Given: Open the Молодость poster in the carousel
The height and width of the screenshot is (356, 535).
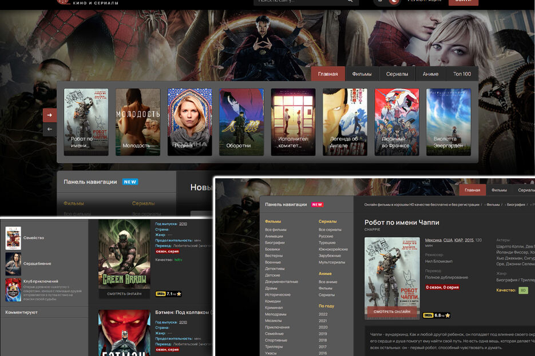Looking at the screenshot, I should pos(138,122).
